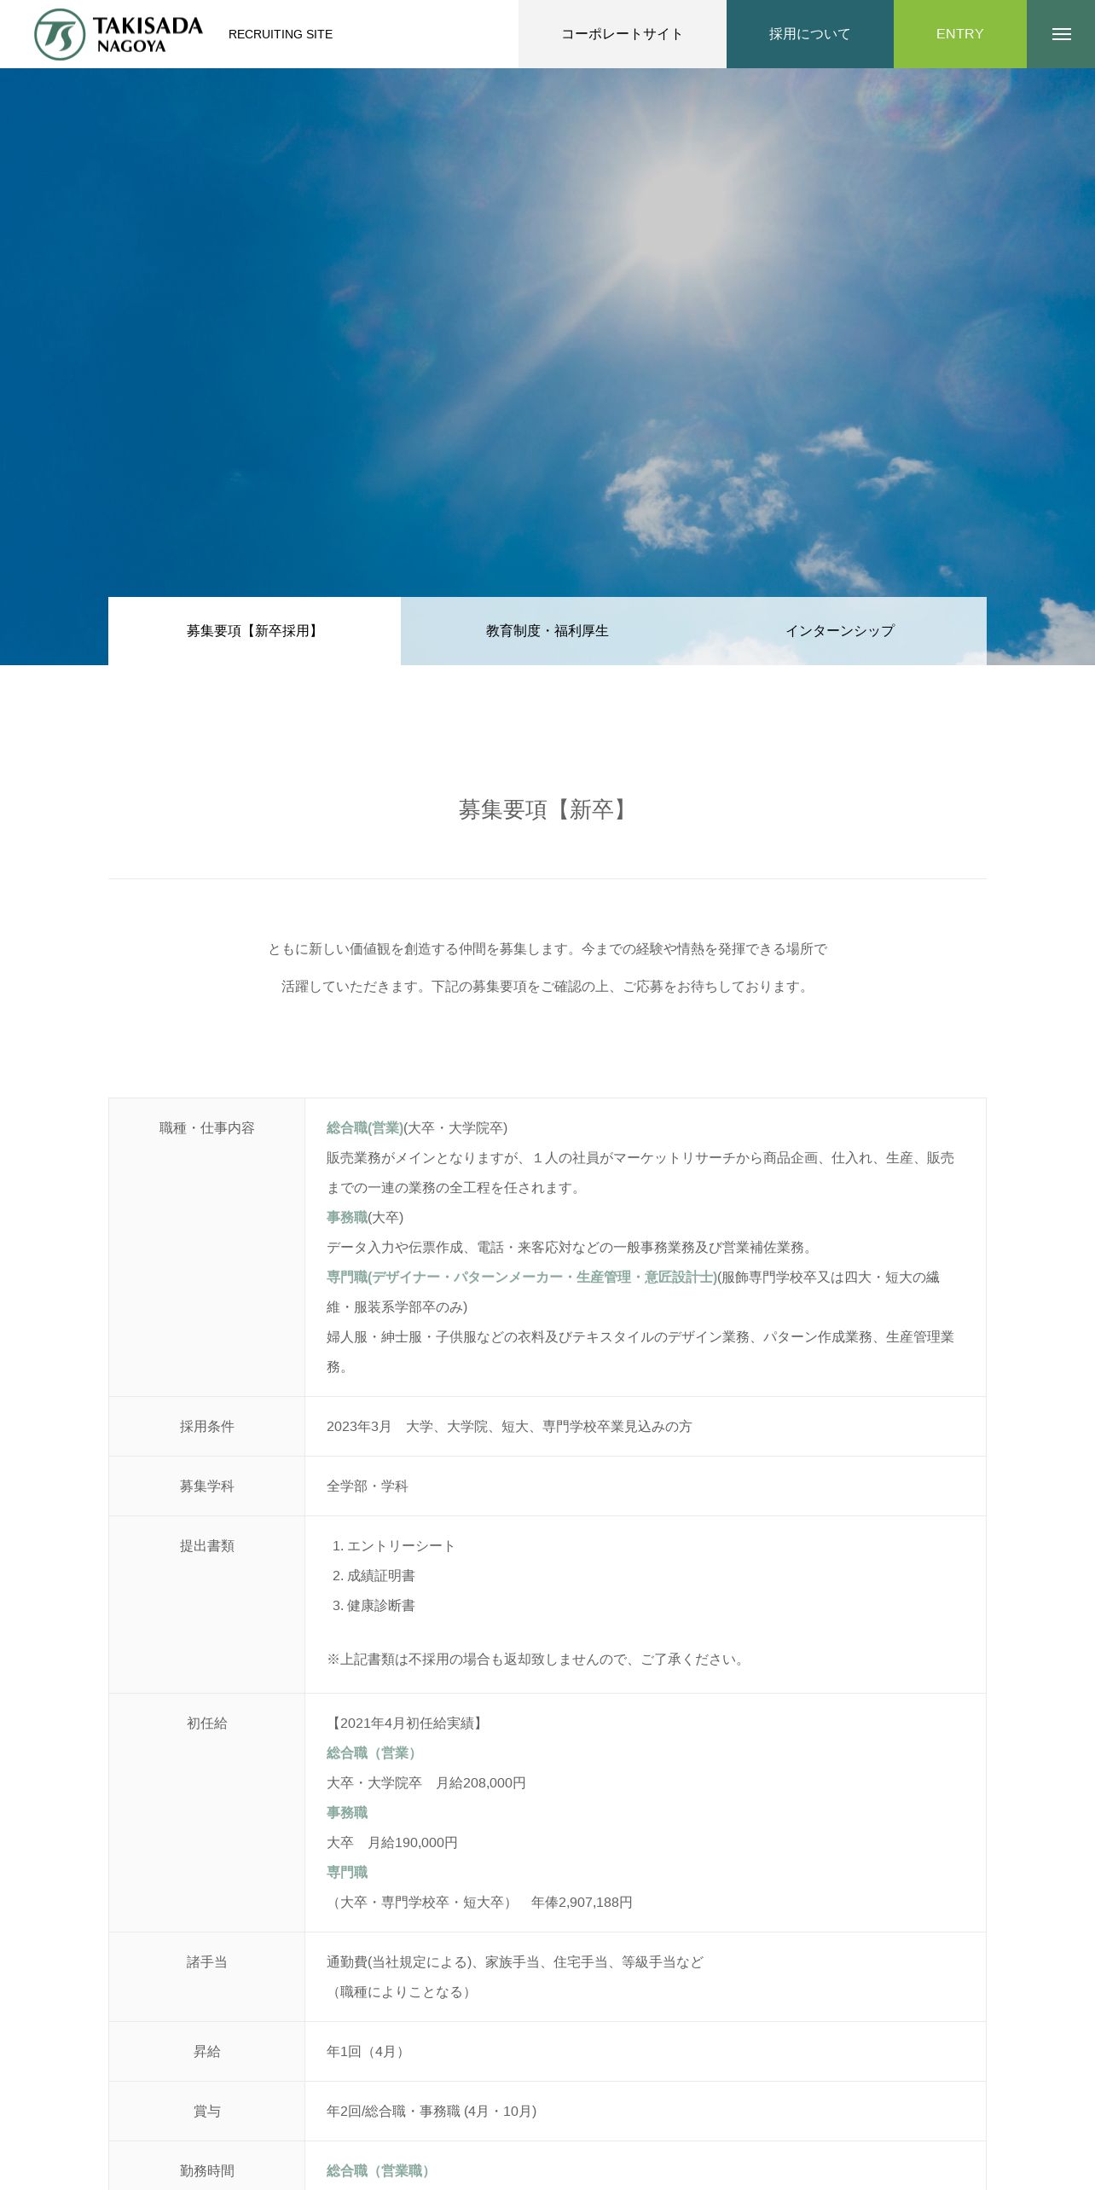
Task: Click 総合職(営業職) under 勤務時間
Action: tap(380, 2171)
